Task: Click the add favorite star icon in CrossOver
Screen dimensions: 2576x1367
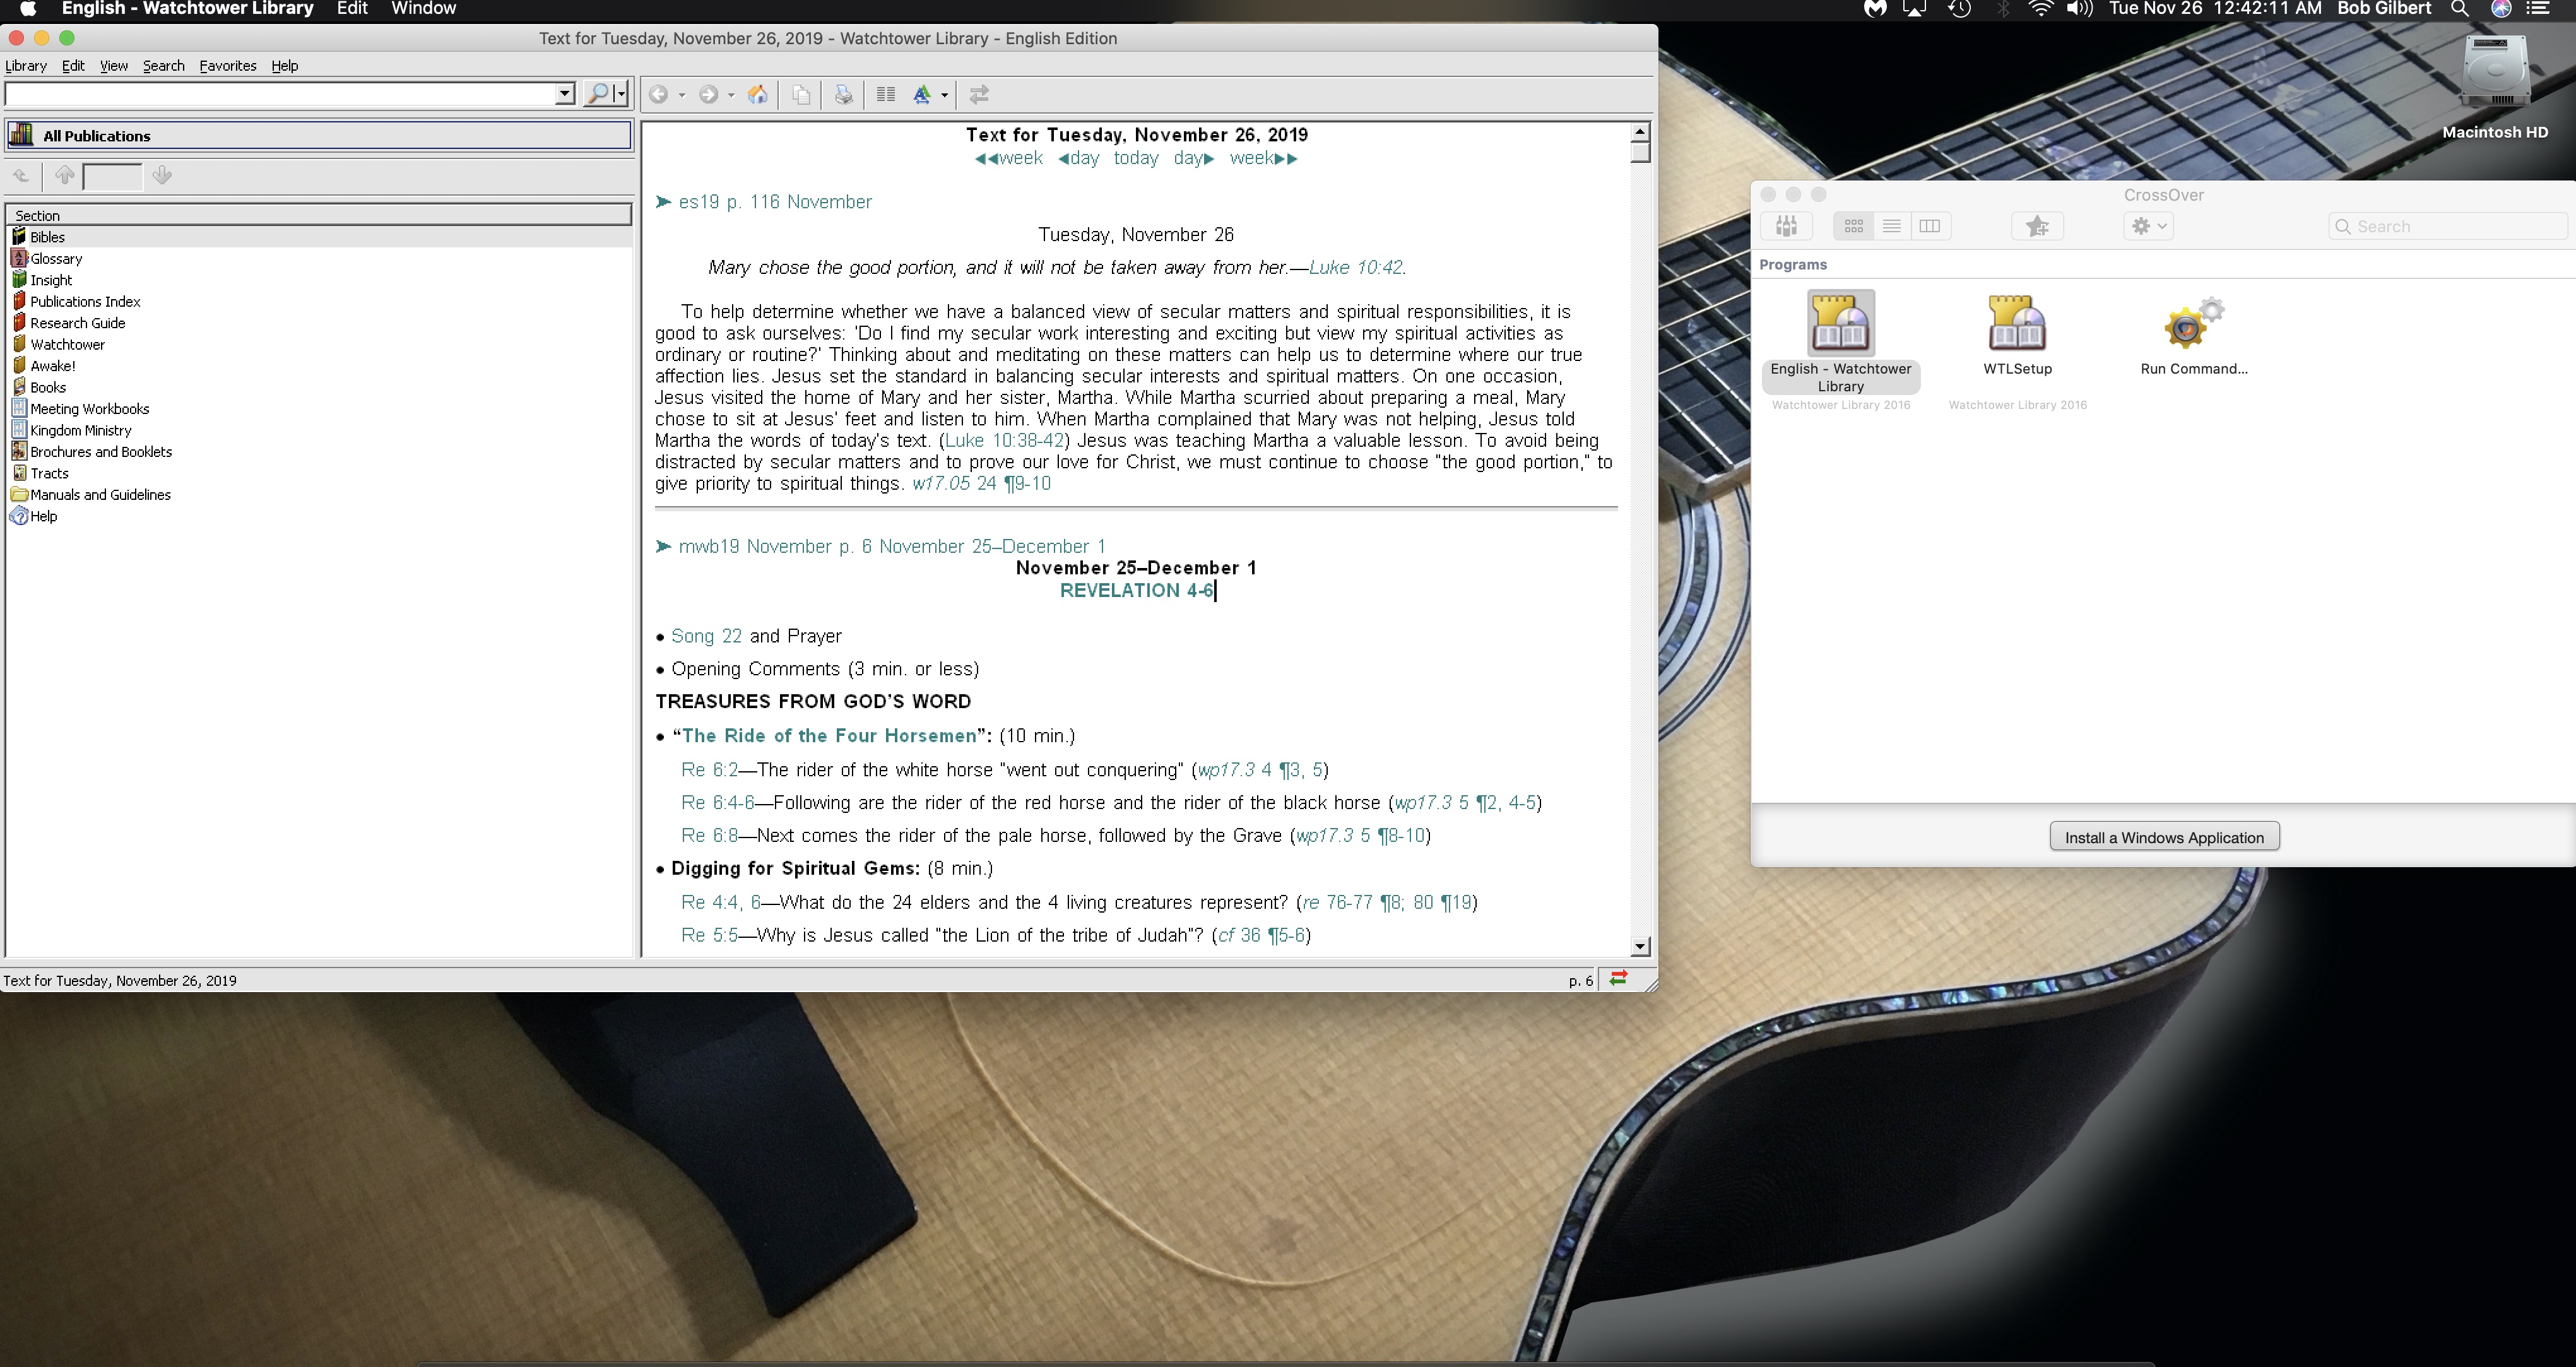Action: point(2037,226)
